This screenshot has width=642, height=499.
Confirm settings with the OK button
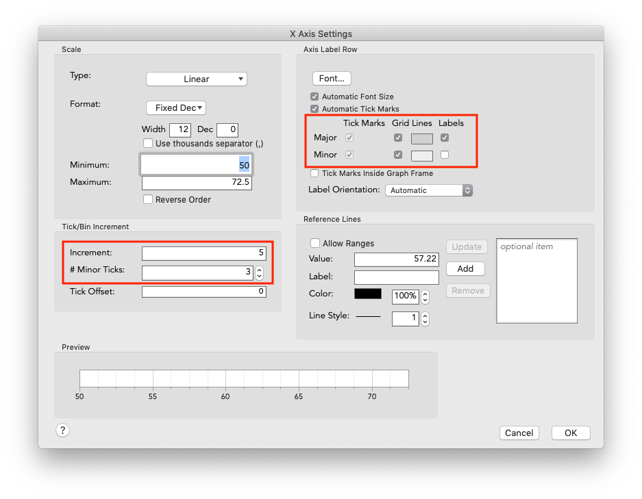pyautogui.click(x=570, y=433)
